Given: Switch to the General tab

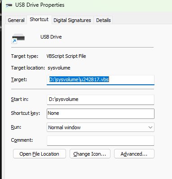Looking at the screenshot, I should pos(16,20).
